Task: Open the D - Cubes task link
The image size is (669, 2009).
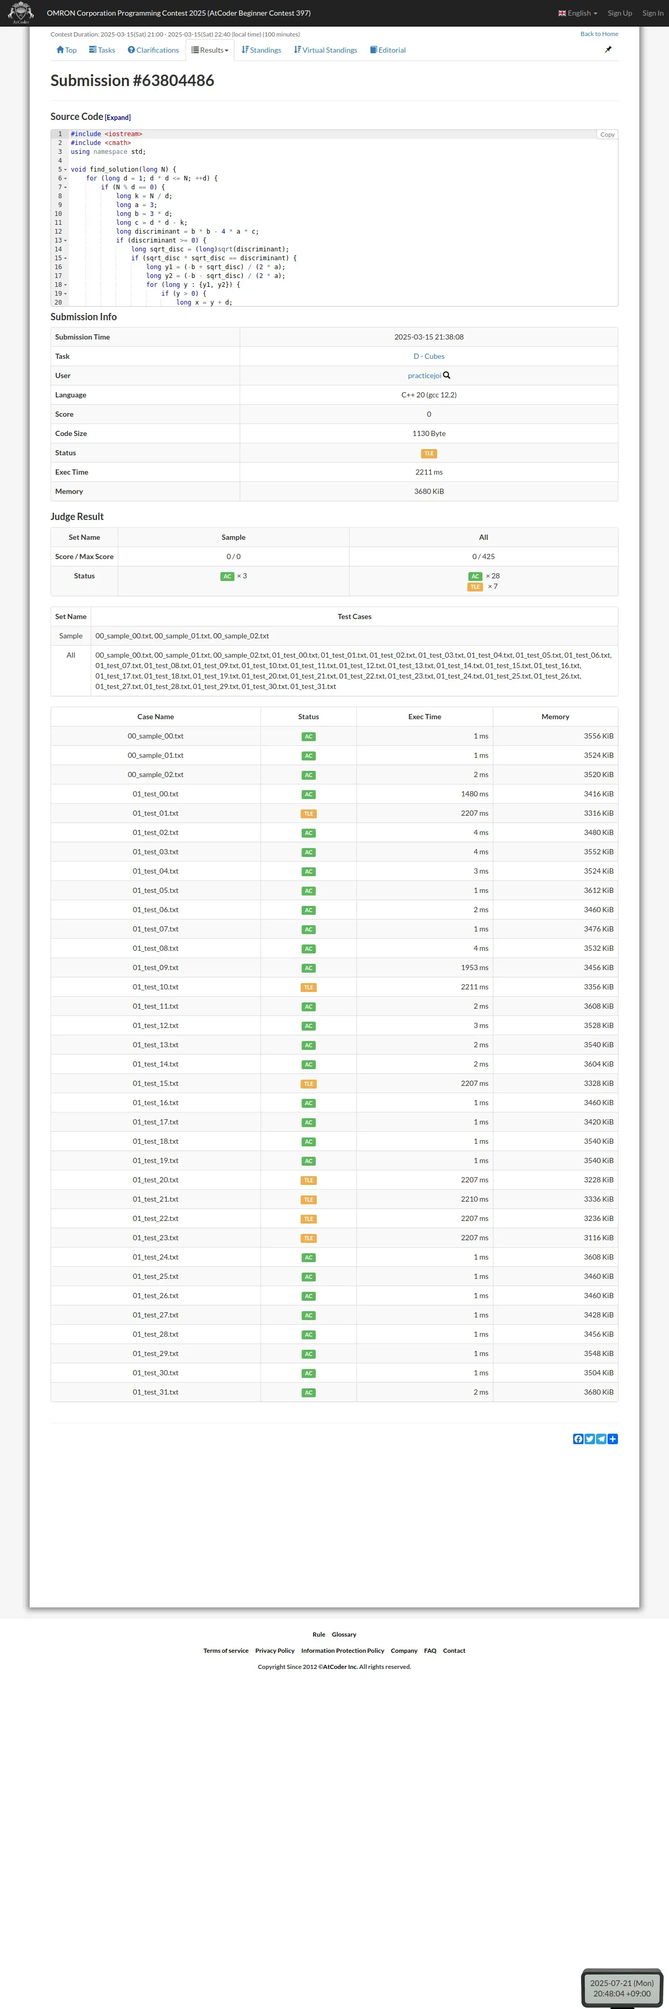Action: [x=429, y=356]
